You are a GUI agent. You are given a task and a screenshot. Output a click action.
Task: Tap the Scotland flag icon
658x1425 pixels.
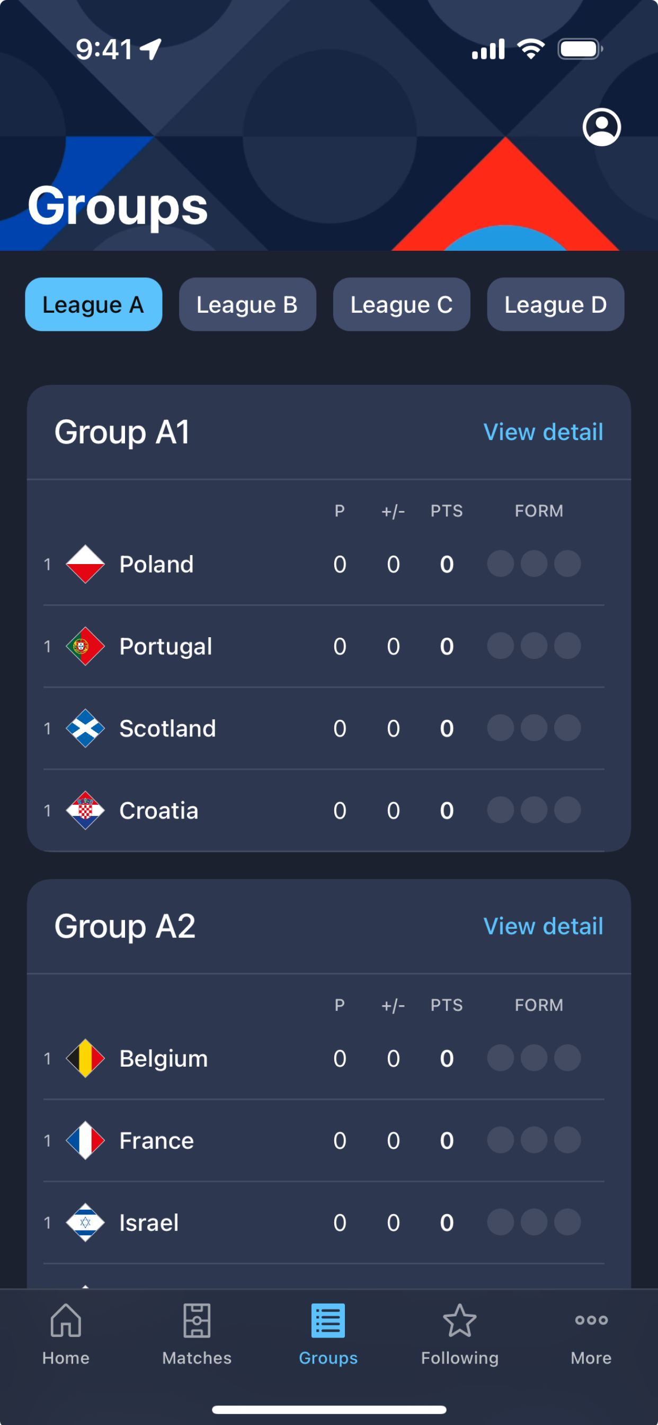[x=85, y=728]
